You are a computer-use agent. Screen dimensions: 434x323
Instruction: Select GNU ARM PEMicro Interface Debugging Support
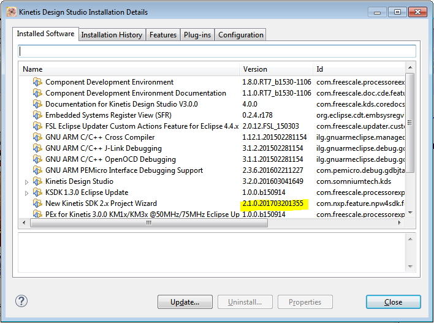pyautogui.click(x=124, y=170)
